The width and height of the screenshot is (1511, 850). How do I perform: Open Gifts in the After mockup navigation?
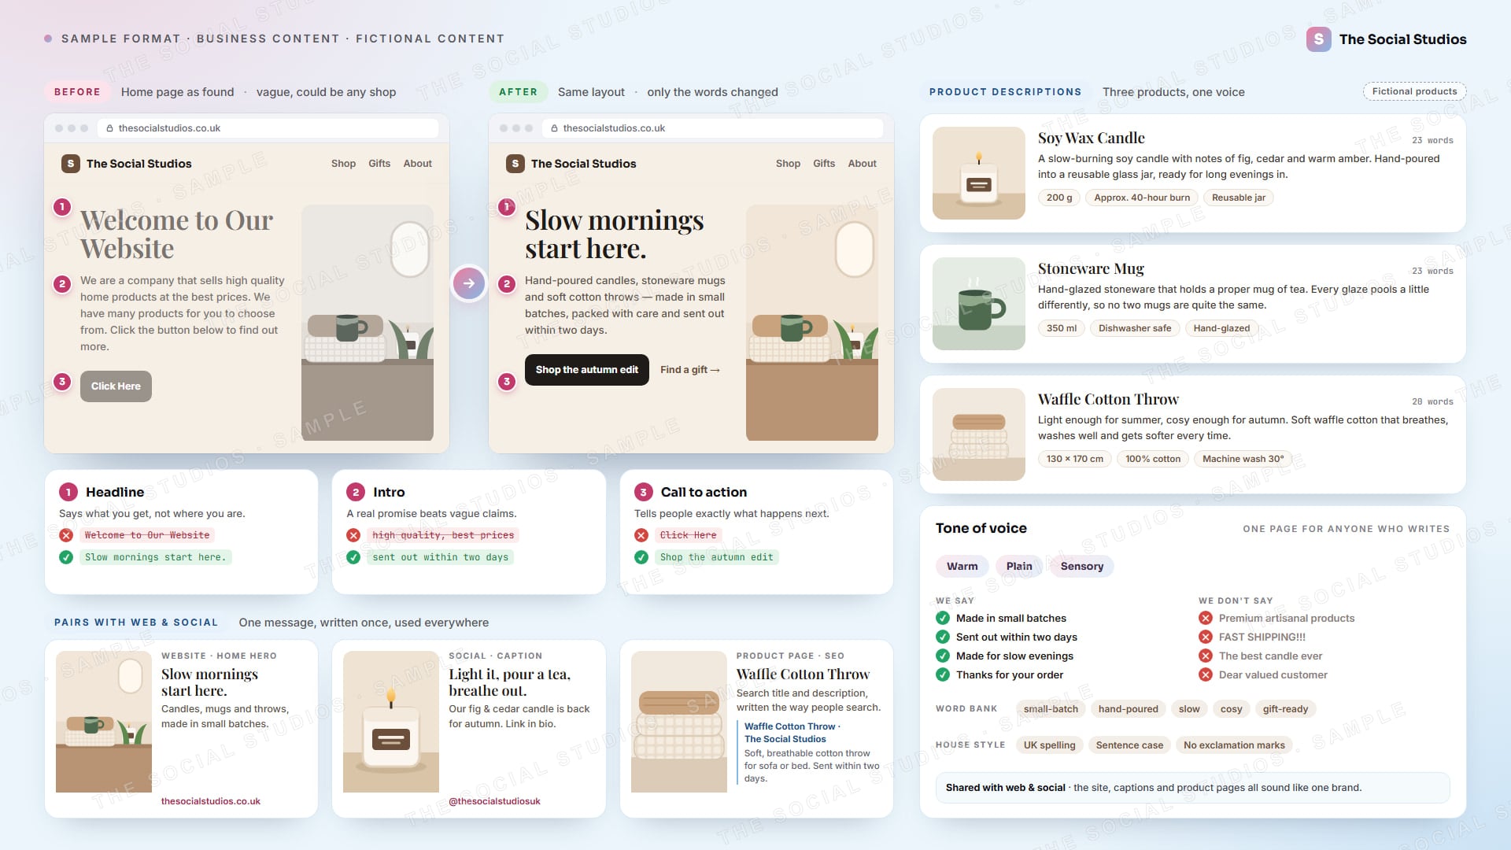click(824, 164)
